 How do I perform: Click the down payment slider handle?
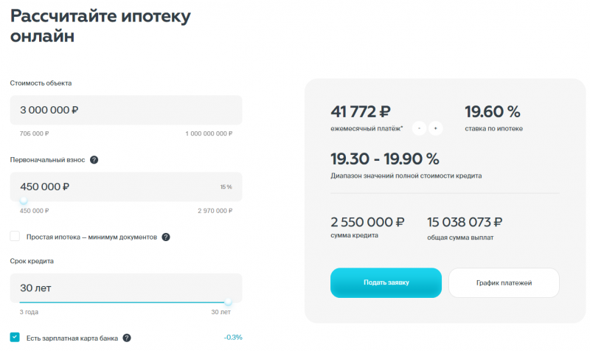24,201
